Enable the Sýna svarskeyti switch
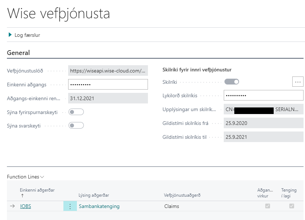The image size is (305, 220). pos(76,125)
